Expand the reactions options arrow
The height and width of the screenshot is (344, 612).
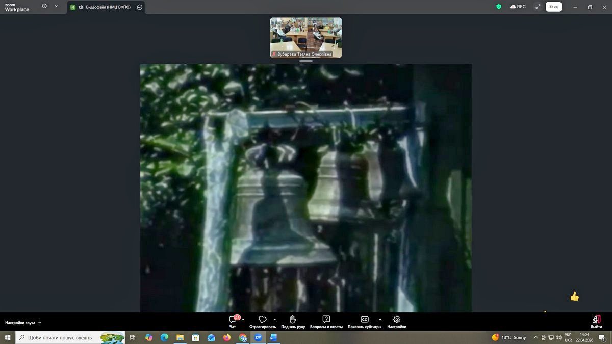coord(275,320)
